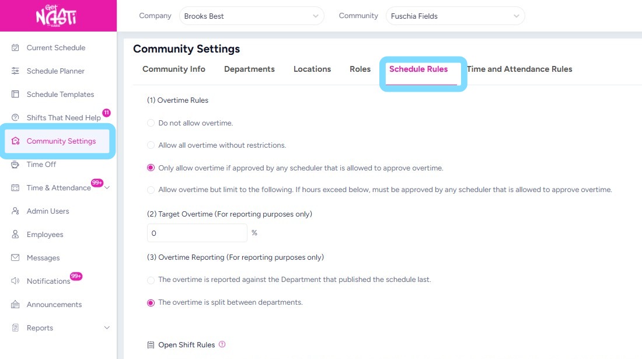This screenshot has height=359, width=642.
Task: Click the Schedule Planner sliders icon
Action: [15, 71]
